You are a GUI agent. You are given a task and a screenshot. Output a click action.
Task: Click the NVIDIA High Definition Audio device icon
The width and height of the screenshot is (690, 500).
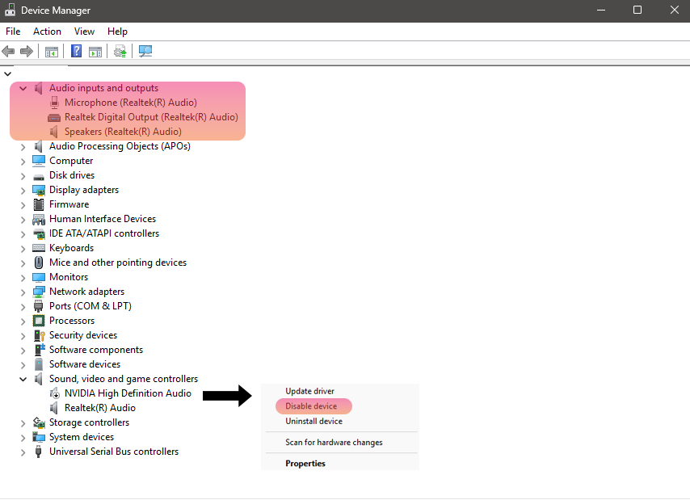[54, 393]
